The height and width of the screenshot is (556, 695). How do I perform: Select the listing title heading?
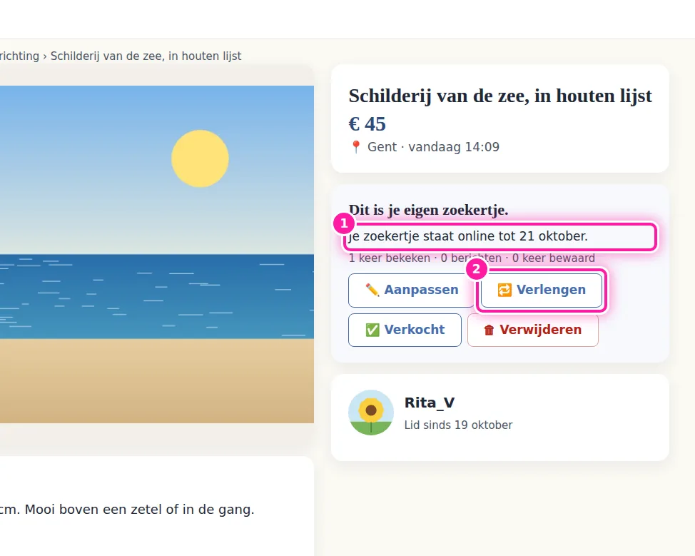pyautogui.click(x=500, y=96)
